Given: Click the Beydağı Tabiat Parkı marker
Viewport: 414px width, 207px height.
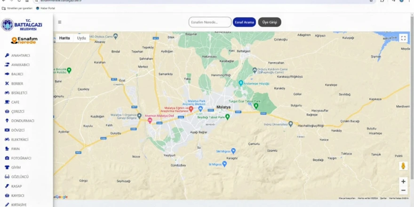Looking at the screenshot, I should coord(227,117).
